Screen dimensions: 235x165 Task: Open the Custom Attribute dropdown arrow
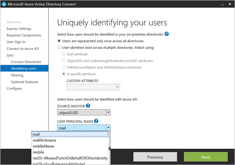pyautogui.click(x=117, y=87)
